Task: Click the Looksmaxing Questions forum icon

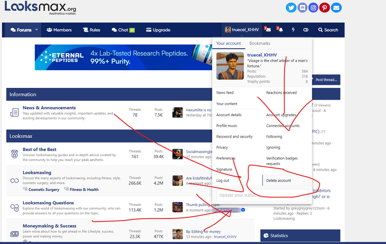Action: pyautogui.click(x=15, y=207)
